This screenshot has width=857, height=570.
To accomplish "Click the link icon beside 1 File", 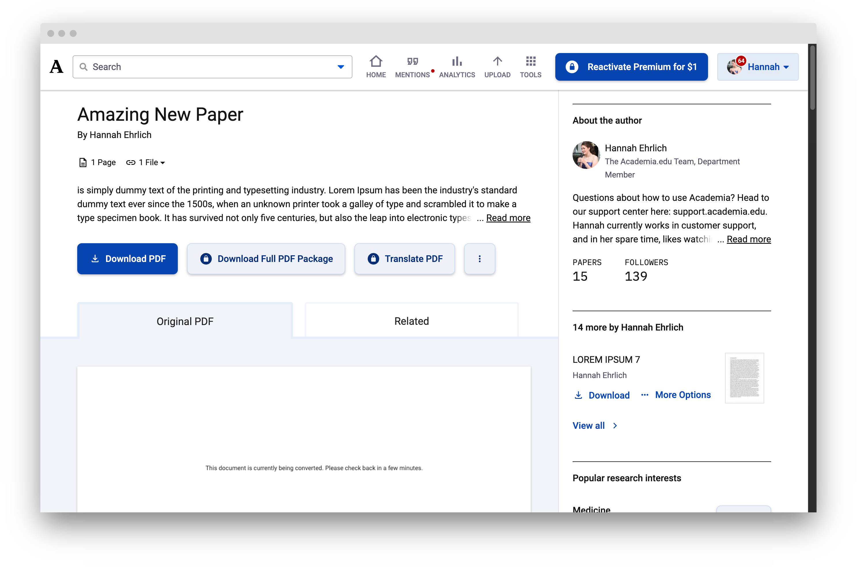I will [131, 163].
